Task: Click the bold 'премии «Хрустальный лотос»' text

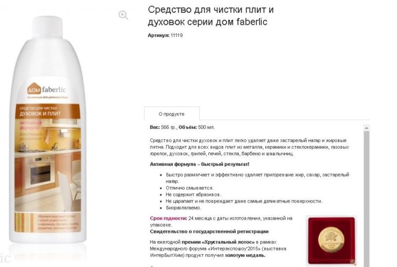Action: (218, 242)
